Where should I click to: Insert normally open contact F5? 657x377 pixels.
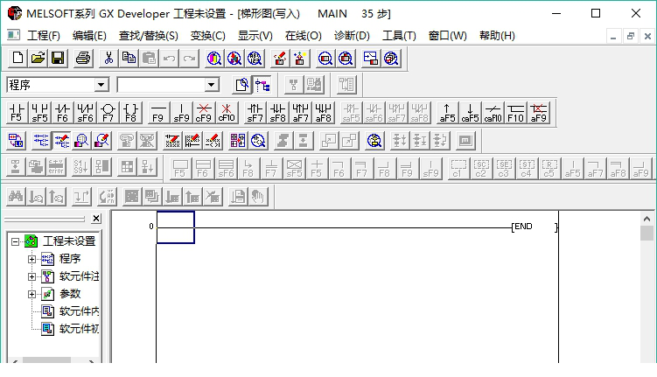17,113
